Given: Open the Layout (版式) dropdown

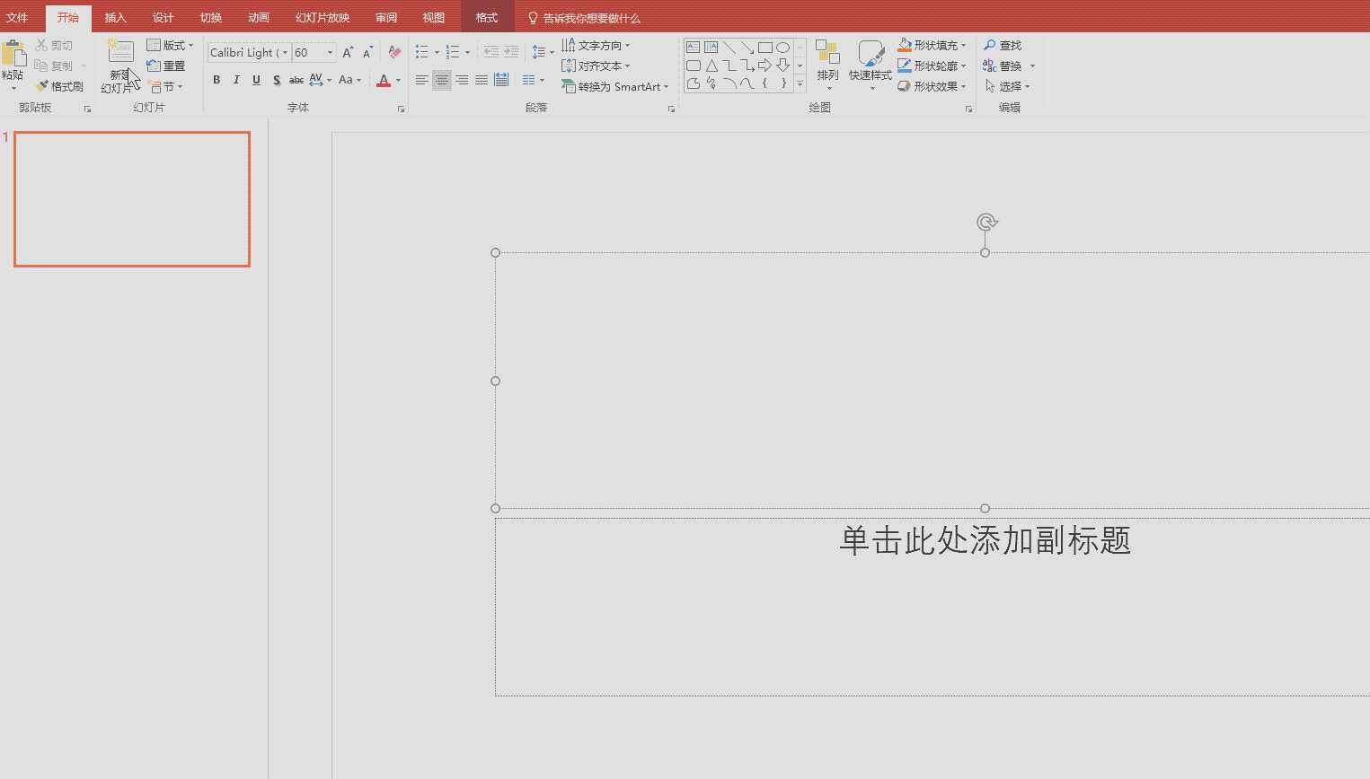Looking at the screenshot, I should (170, 45).
